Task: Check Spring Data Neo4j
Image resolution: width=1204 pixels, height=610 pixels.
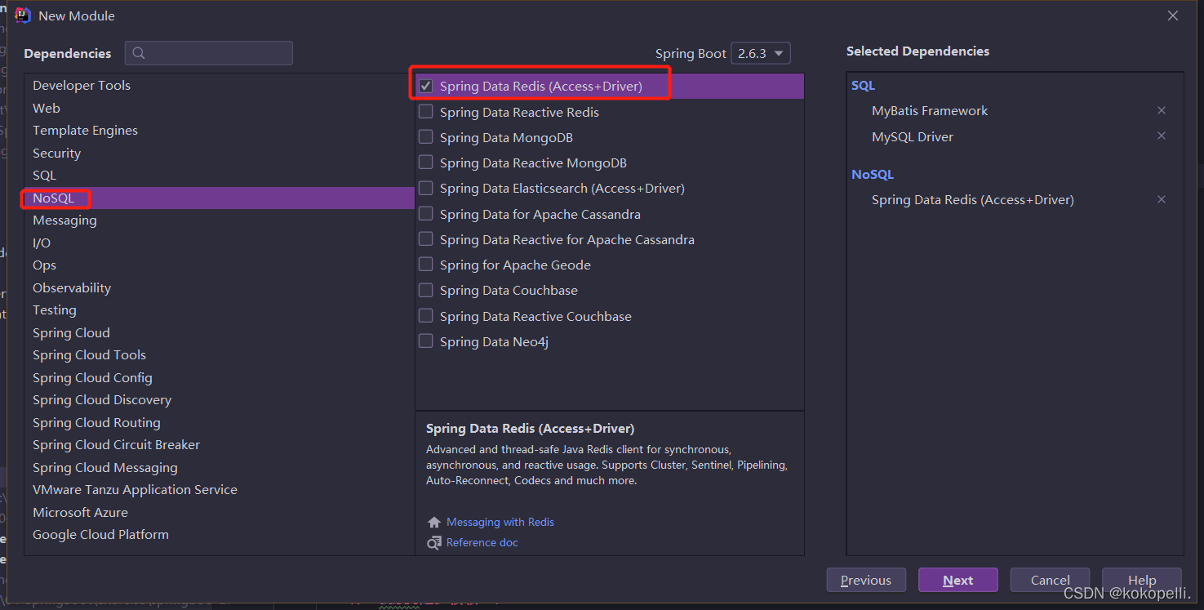Action: point(426,341)
